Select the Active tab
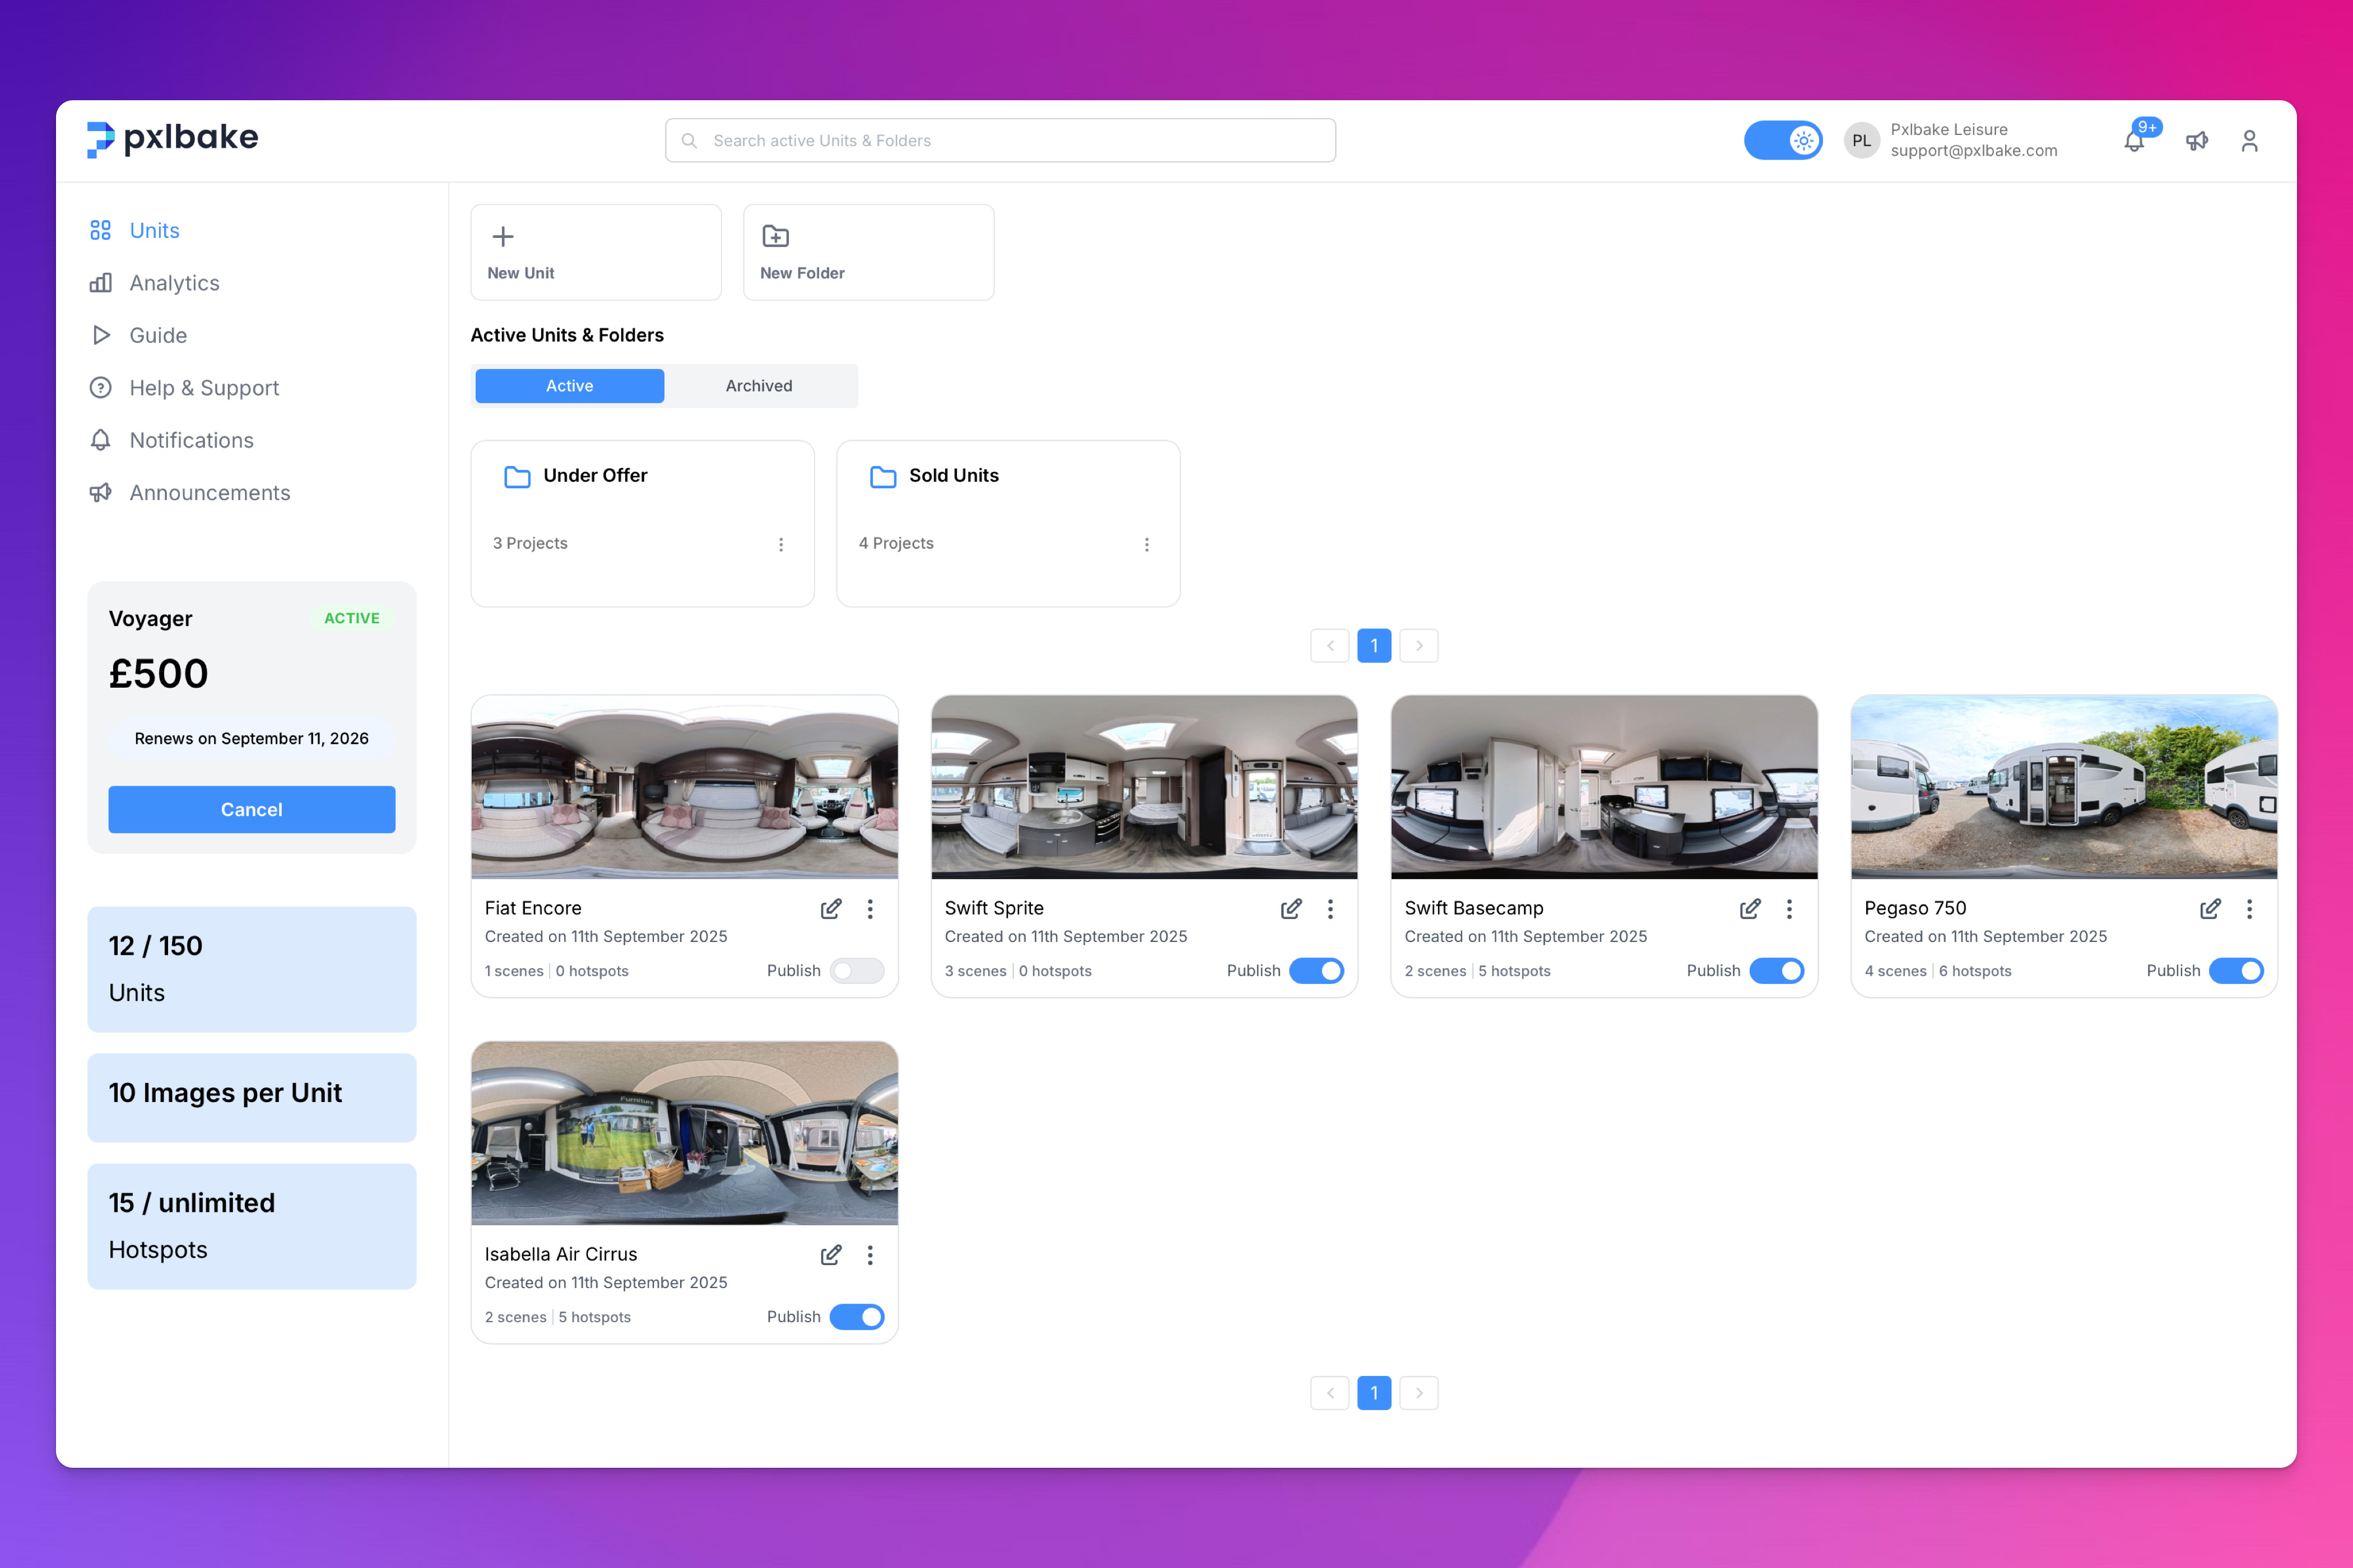This screenshot has height=1568, width=2353. (x=568, y=386)
